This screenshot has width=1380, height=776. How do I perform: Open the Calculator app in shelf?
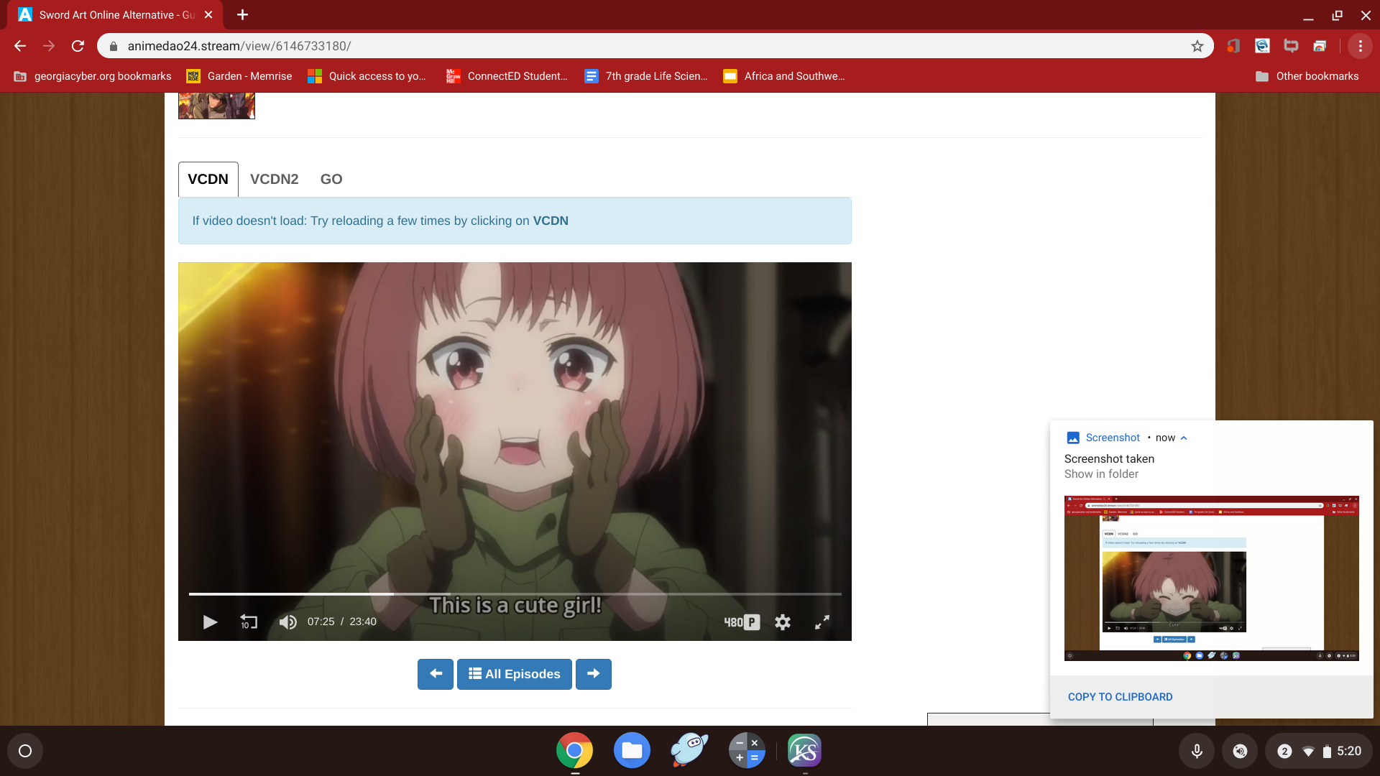[x=747, y=751]
